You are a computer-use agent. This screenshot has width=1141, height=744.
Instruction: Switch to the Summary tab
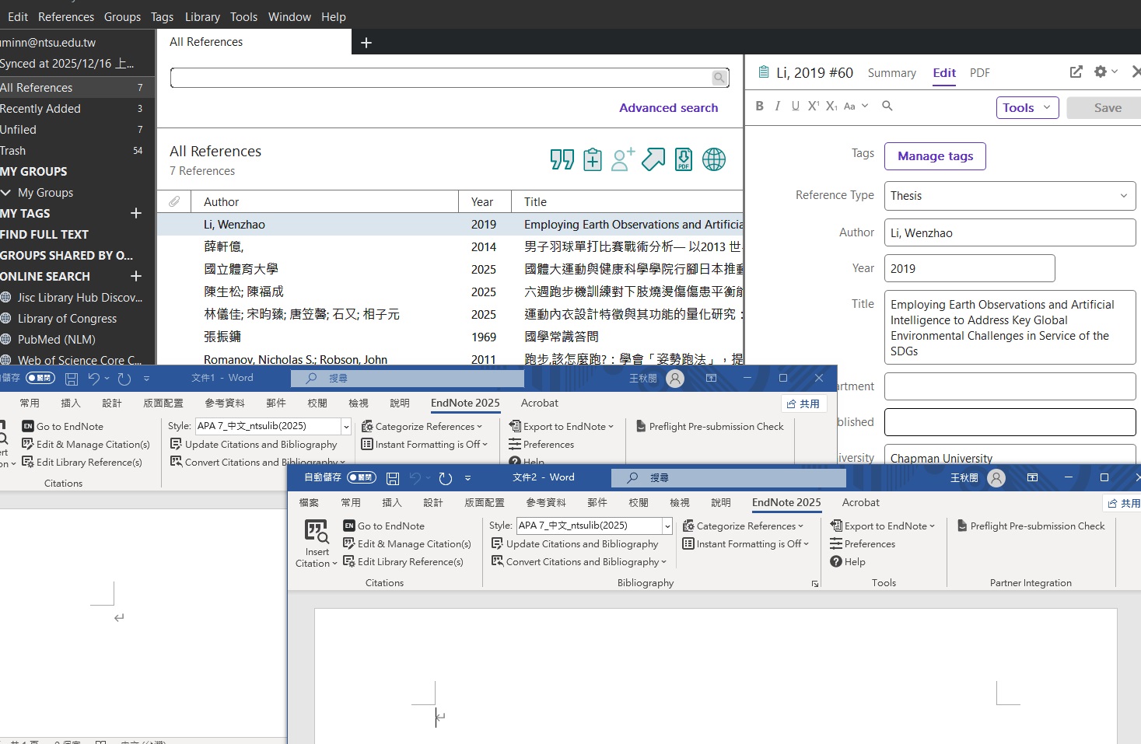coord(891,73)
